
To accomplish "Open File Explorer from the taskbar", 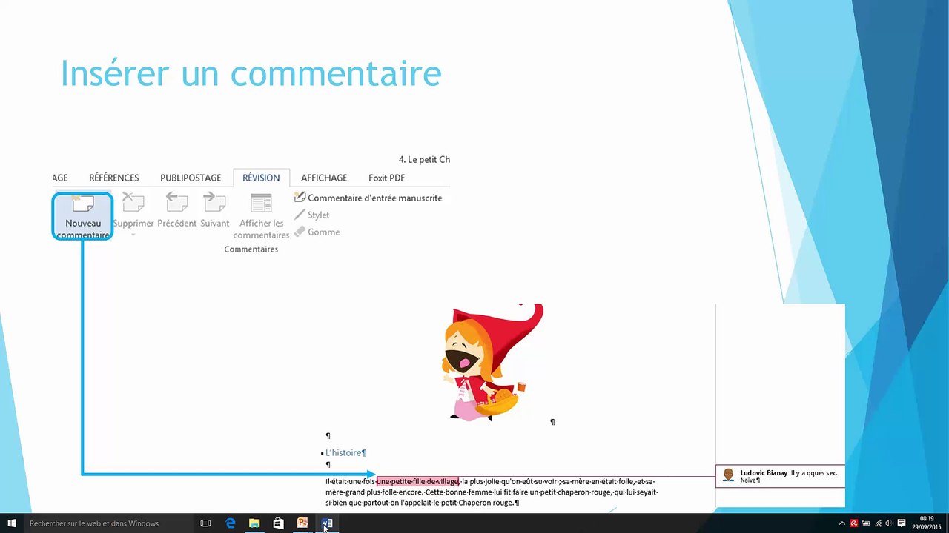I will click(254, 523).
